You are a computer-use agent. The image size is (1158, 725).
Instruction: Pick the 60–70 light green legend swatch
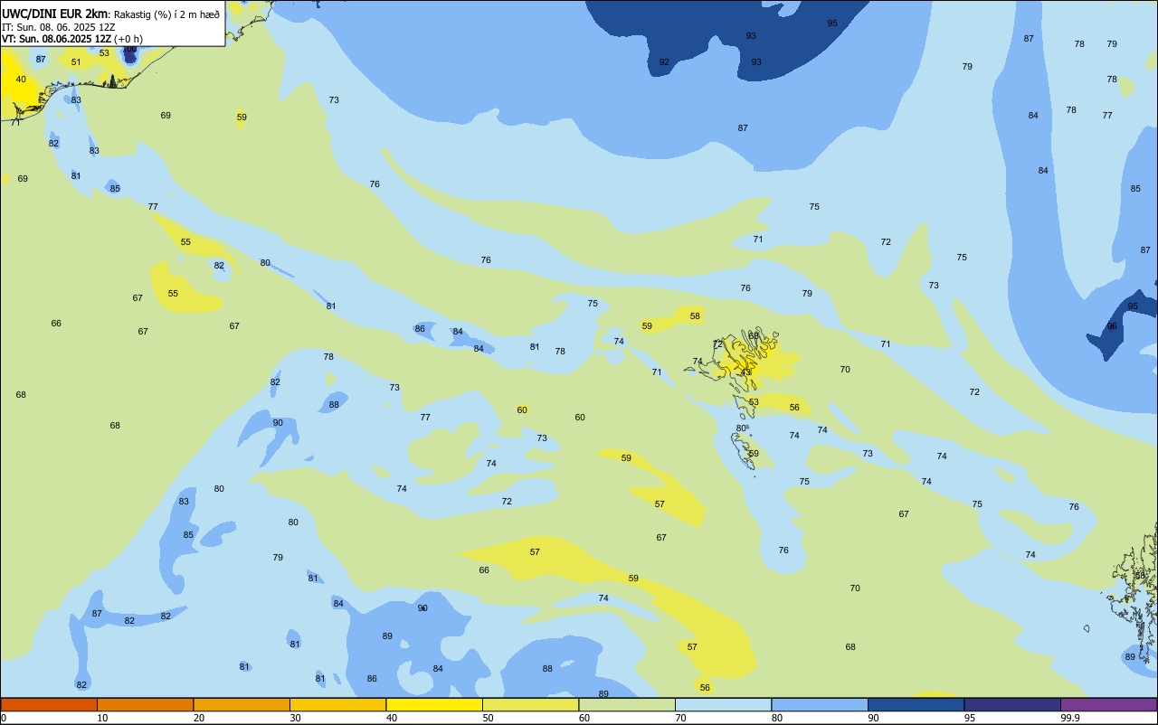[627, 704]
